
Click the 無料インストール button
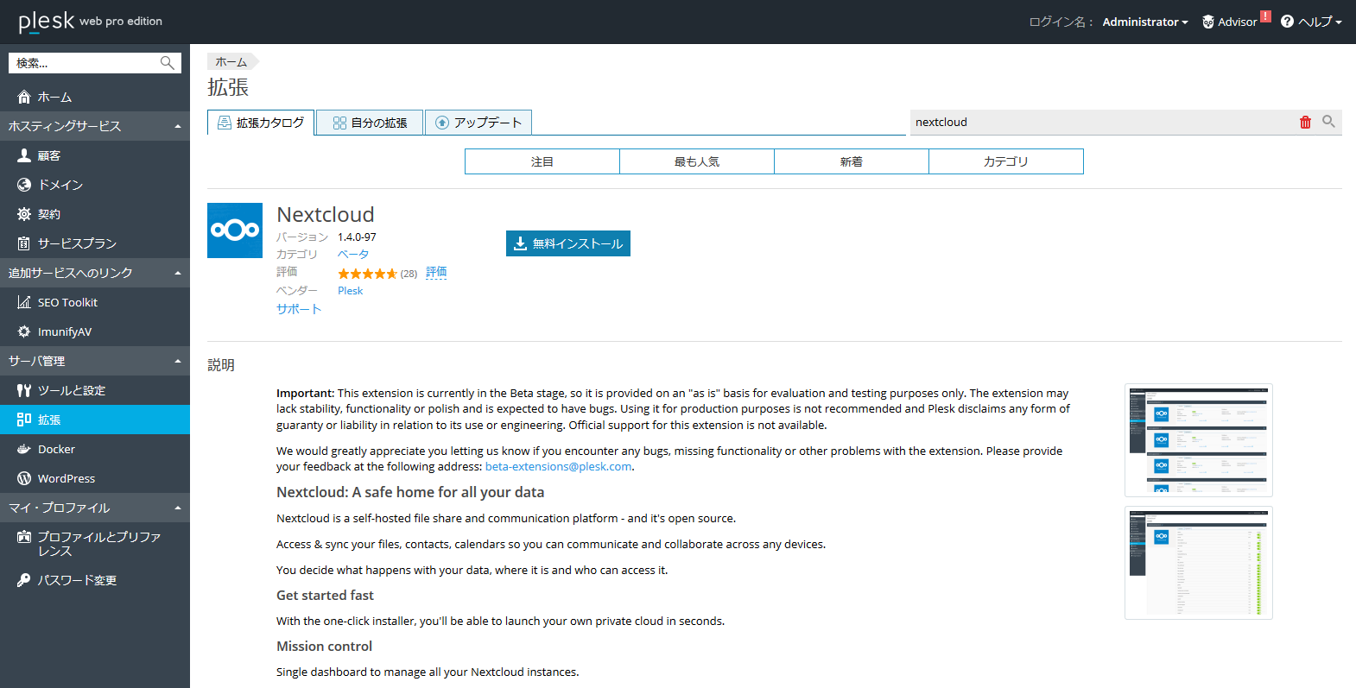[x=568, y=243]
